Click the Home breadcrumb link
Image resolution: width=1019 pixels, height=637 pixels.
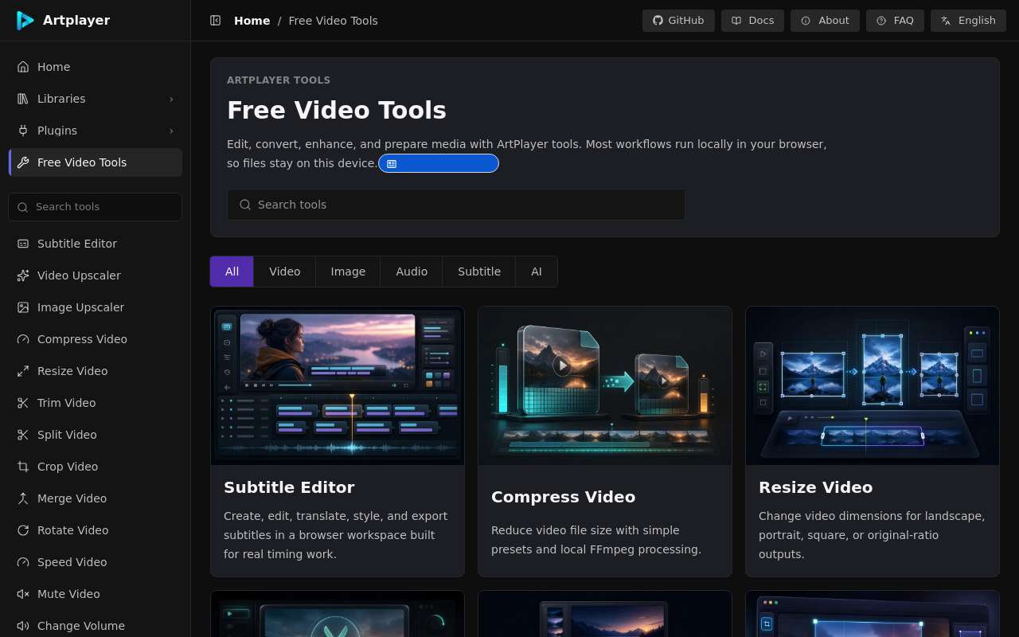(252, 21)
